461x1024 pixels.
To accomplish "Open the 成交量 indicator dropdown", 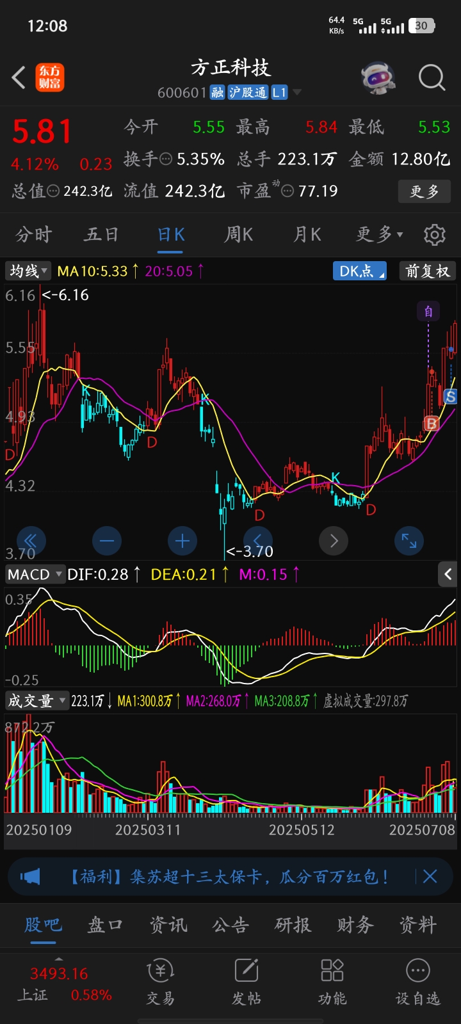I will tap(36, 701).
